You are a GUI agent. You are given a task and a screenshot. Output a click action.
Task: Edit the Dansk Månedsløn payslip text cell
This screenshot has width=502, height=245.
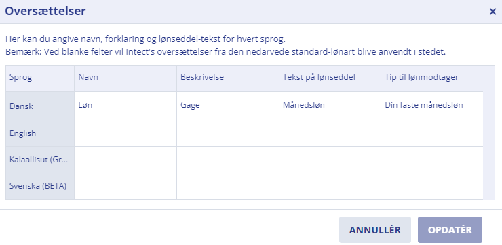(x=330, y=106)
